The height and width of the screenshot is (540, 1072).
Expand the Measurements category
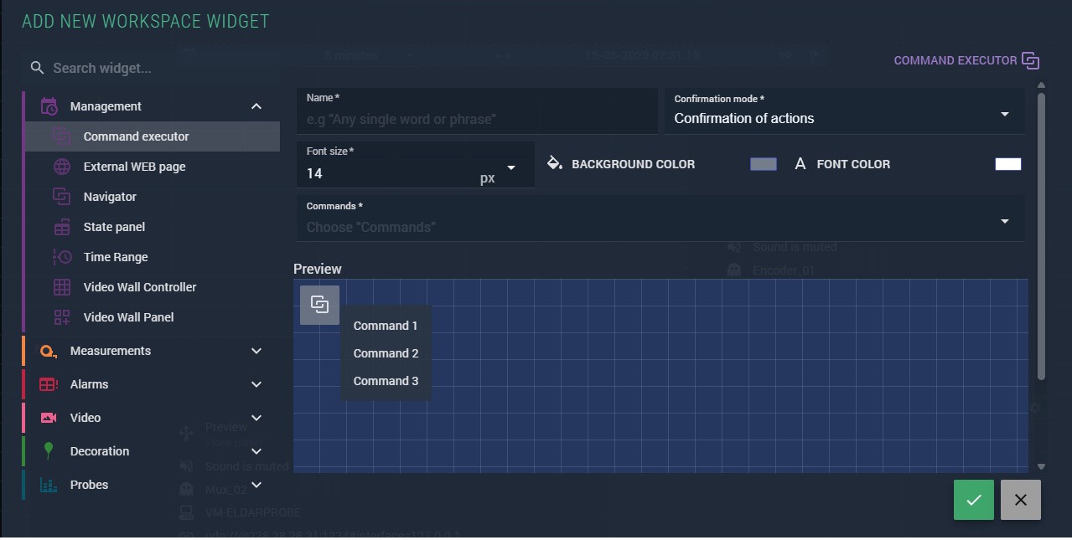(x=256, y=351)
